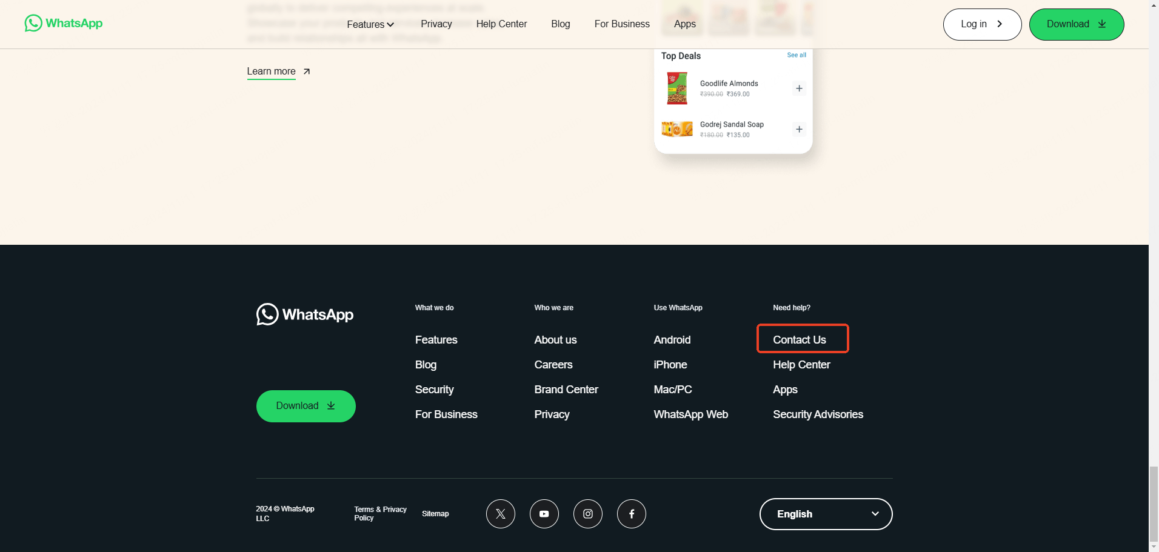The width and height of the screenshot is (1159, 552).
Task: Open the Instagram social icon
Action: click(588, 514)
